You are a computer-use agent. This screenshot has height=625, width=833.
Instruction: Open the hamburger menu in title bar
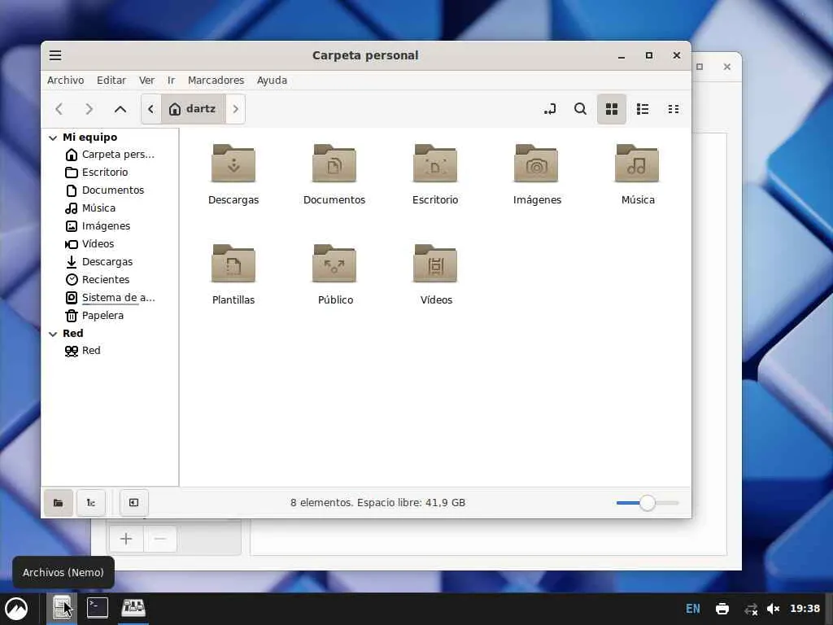[55, 55]
